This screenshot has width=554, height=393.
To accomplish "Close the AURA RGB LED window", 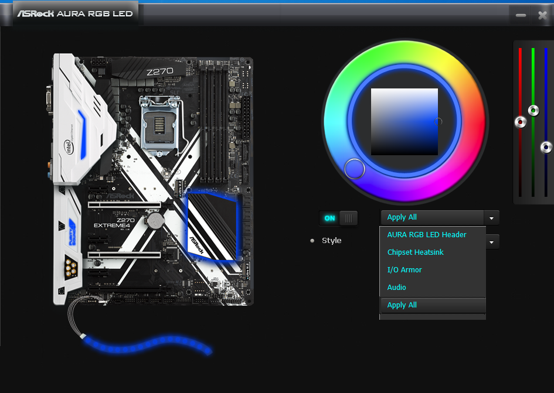I will point(542,16).
